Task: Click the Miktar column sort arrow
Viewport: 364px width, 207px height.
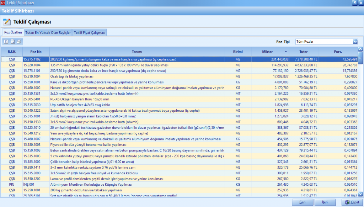Action: tap(285, 52)
